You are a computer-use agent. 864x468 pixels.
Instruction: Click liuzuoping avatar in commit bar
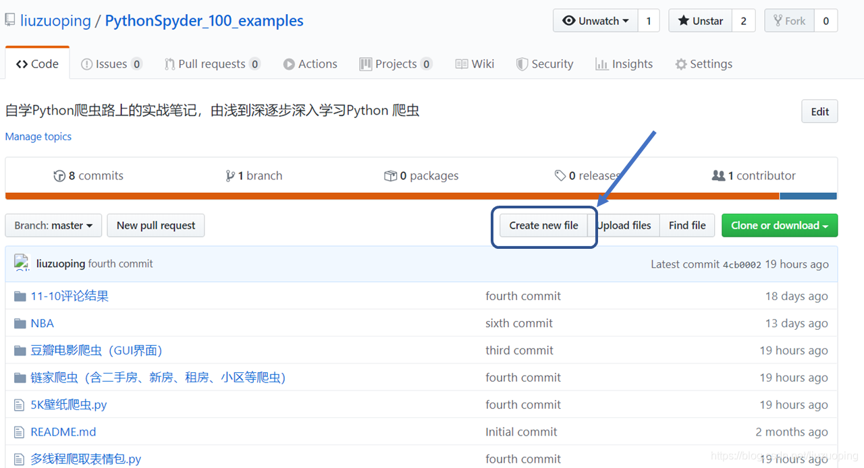point(22,264)
